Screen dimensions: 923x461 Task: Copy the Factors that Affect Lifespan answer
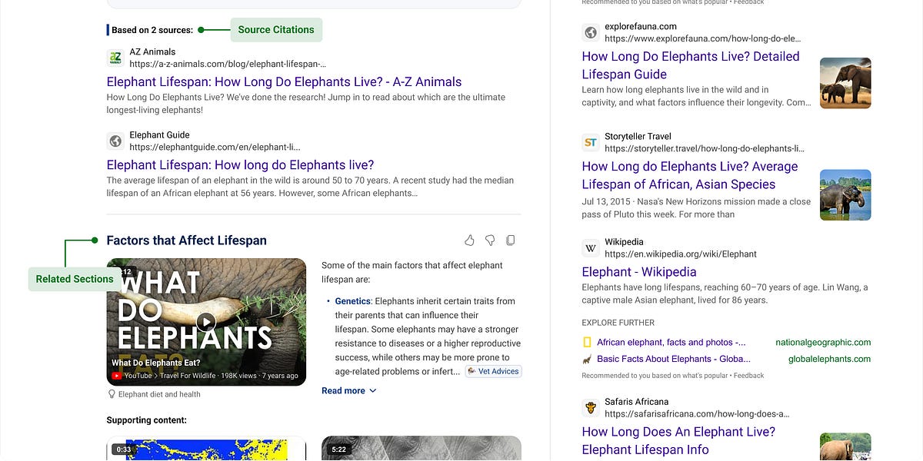510,240
